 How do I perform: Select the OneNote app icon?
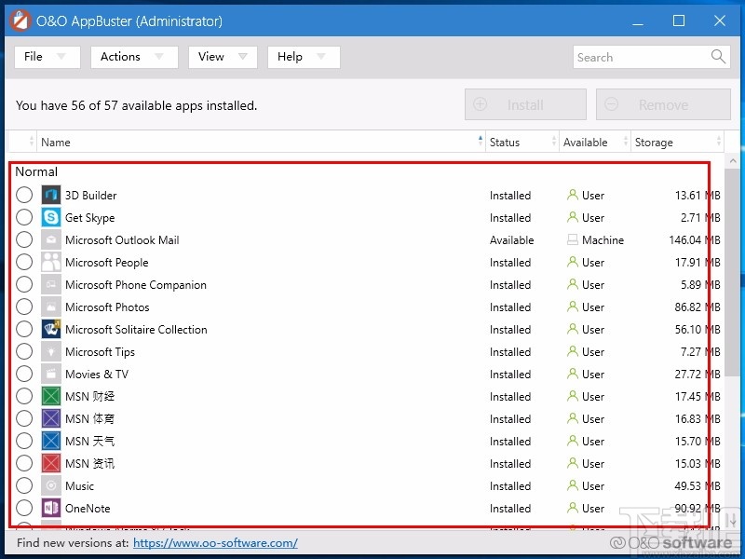(x=50, y=508)
